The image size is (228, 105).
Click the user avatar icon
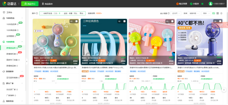[210, 4]
